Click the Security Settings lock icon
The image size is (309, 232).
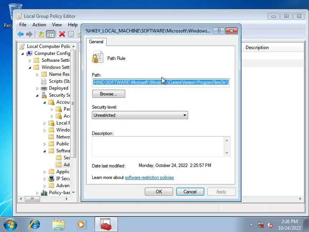point(44,95)
